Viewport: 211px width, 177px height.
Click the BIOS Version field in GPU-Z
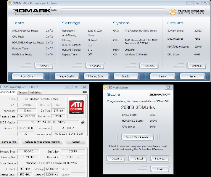(48, 122)
